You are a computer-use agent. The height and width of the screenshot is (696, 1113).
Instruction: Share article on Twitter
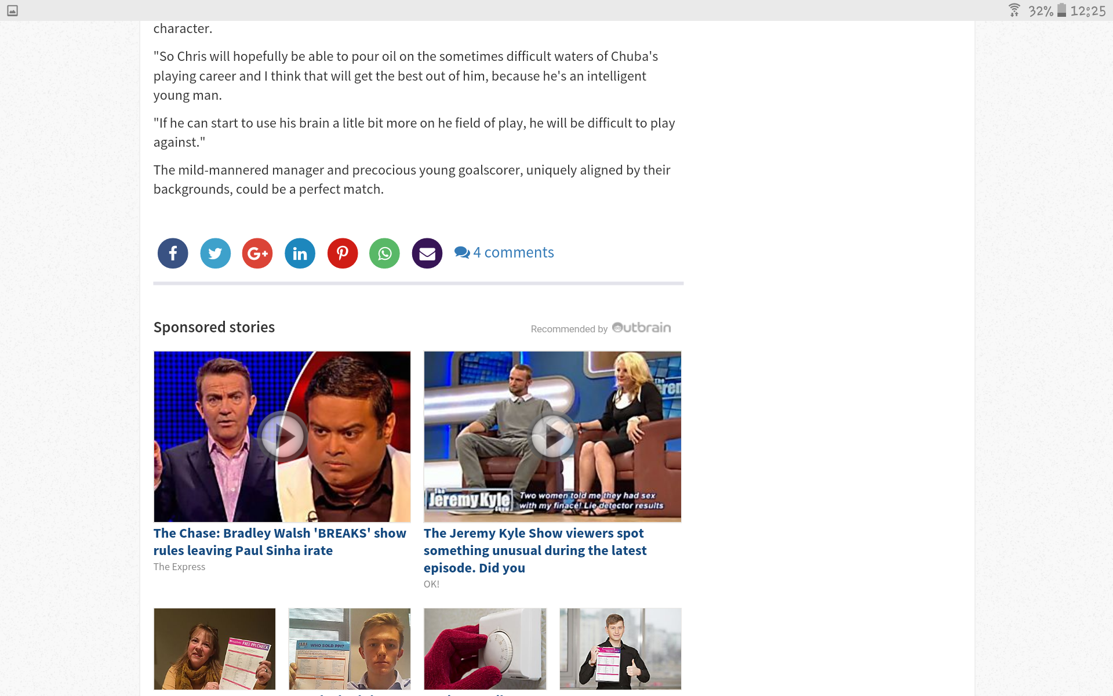[x=215, y=253]
